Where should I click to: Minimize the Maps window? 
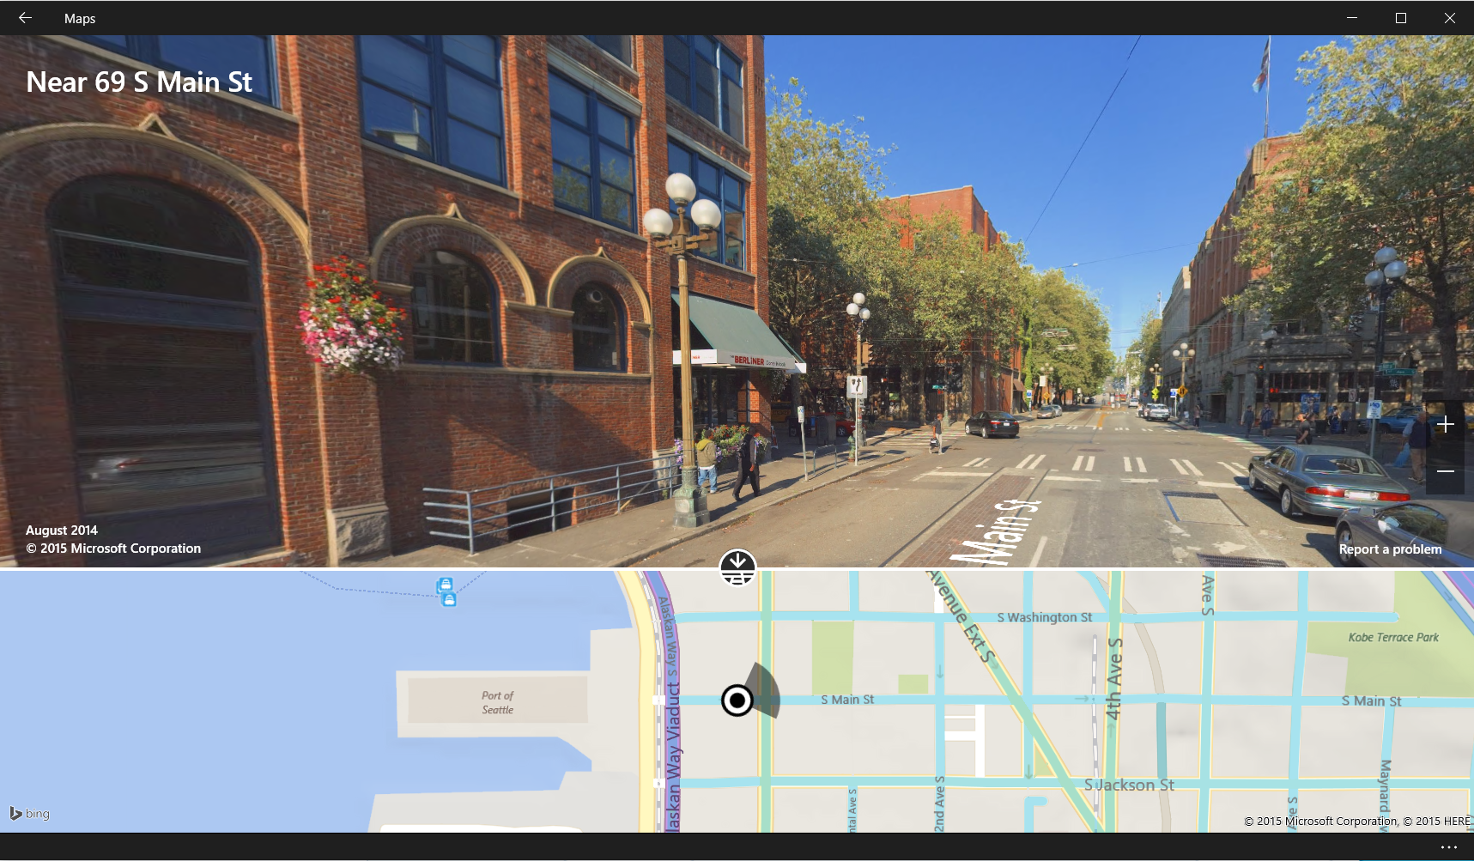click(1352, 18)
